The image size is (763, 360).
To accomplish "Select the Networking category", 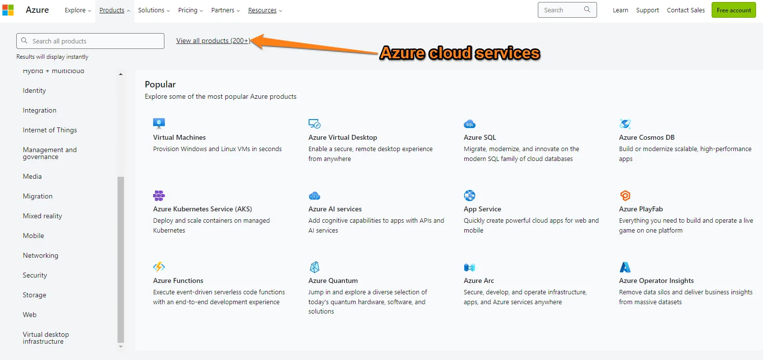I will [40, 255].
